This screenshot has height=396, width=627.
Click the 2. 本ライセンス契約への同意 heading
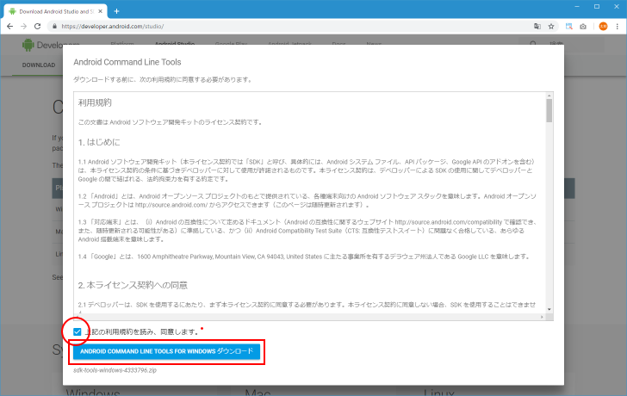(133, 285)
